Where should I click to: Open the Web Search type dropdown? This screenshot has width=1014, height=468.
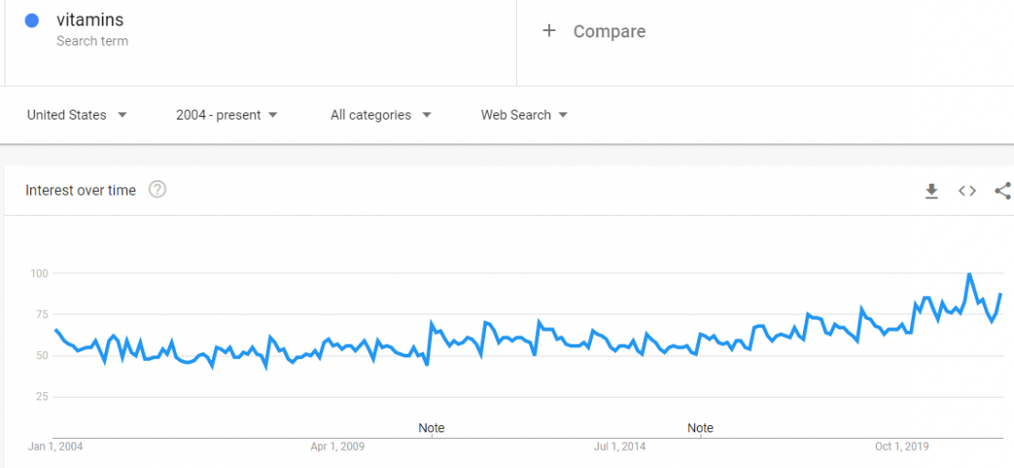tap(523, 115)
